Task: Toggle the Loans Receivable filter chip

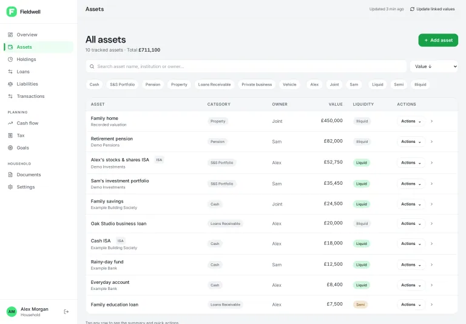Action: coord(214,84)
